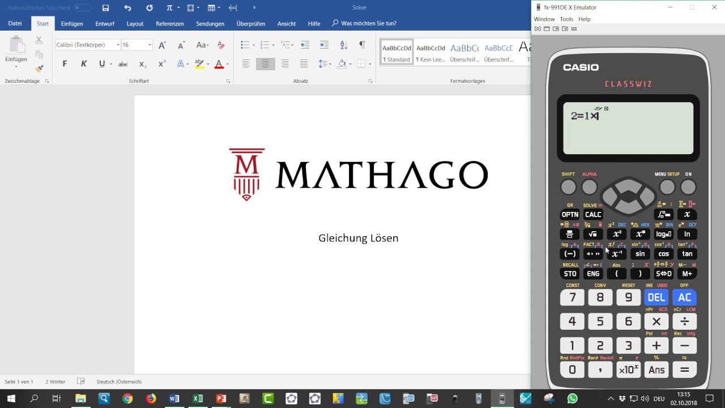Open the font size dropdown

point(150,45)
